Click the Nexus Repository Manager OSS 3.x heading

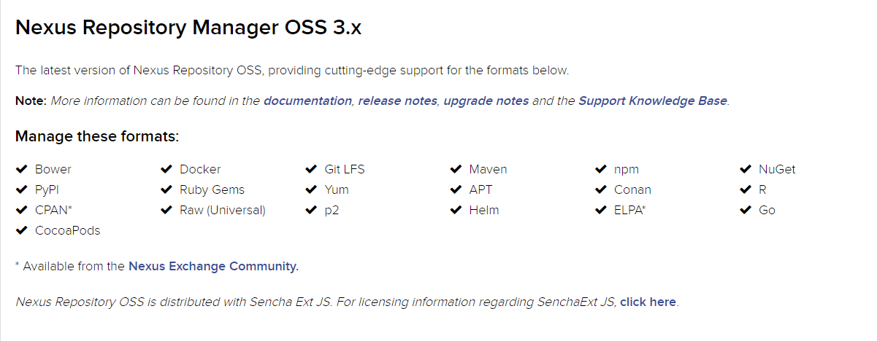(188, 28)
